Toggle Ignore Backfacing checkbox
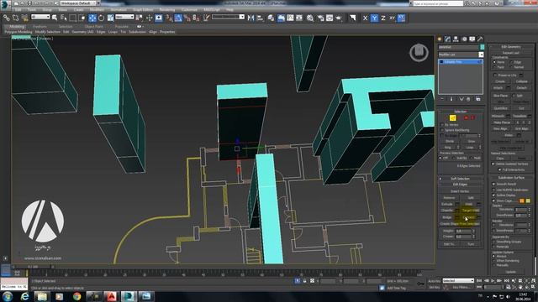Image resolution: width=538 pixels, height=302 pixels. [442, 130]
